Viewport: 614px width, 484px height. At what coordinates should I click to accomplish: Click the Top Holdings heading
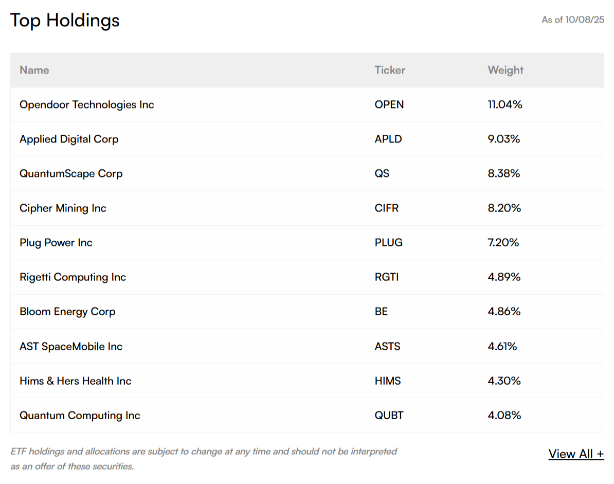tap(65, 21)
